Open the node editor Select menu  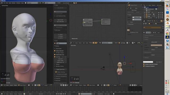click(80, 43)
